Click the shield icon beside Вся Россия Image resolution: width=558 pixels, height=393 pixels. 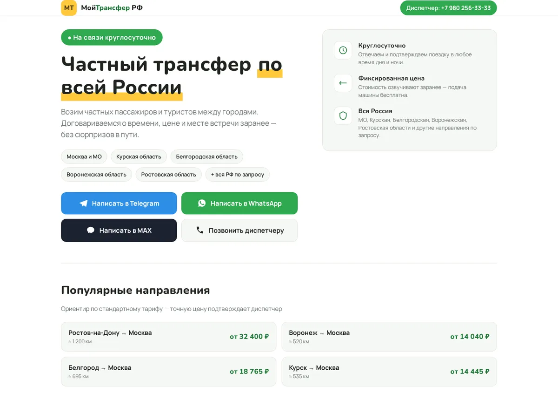tap(343, 115)
